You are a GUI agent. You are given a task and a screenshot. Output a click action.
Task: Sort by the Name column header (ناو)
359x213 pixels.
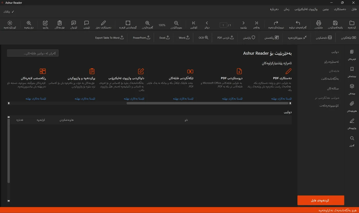(186, 120)
